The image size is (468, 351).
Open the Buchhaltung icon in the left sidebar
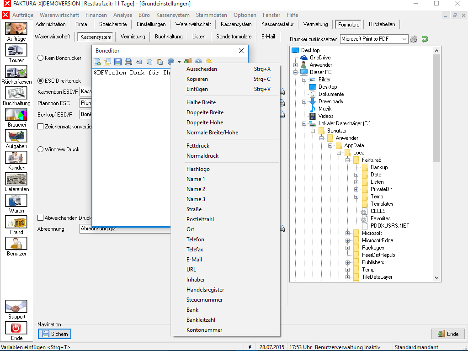point(16,93)
